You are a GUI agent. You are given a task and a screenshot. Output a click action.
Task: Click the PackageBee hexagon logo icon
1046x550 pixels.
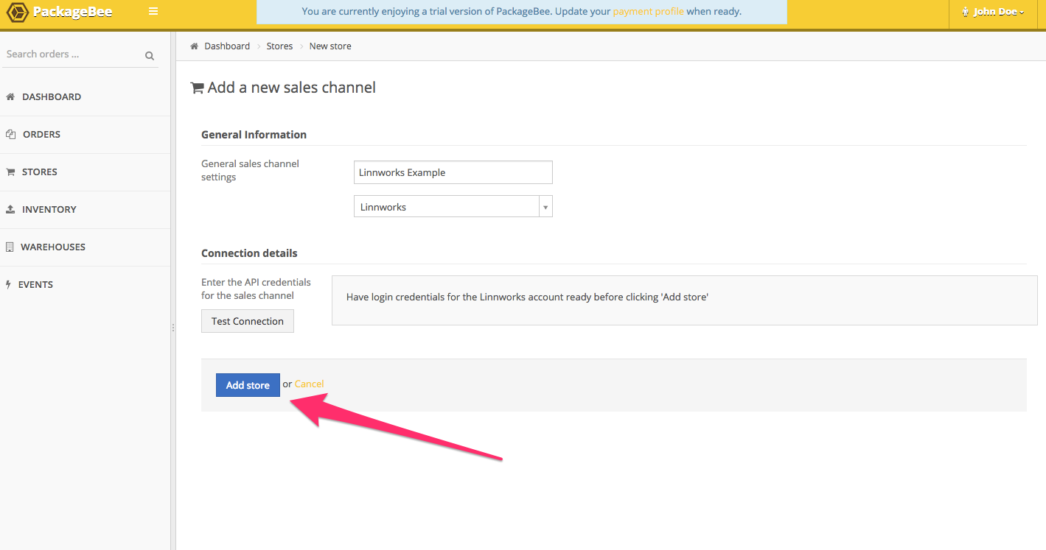[18, 13]
